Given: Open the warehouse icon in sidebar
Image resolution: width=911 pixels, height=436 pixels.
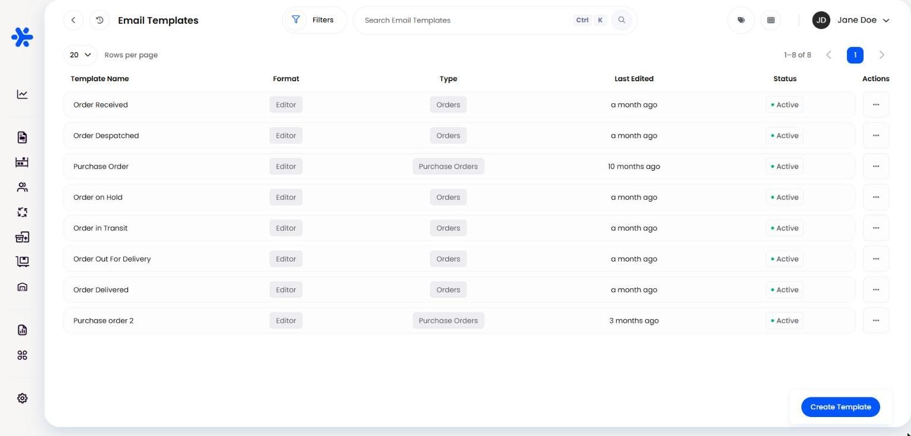Looking at the screenshot, I should tap(22, 287).
